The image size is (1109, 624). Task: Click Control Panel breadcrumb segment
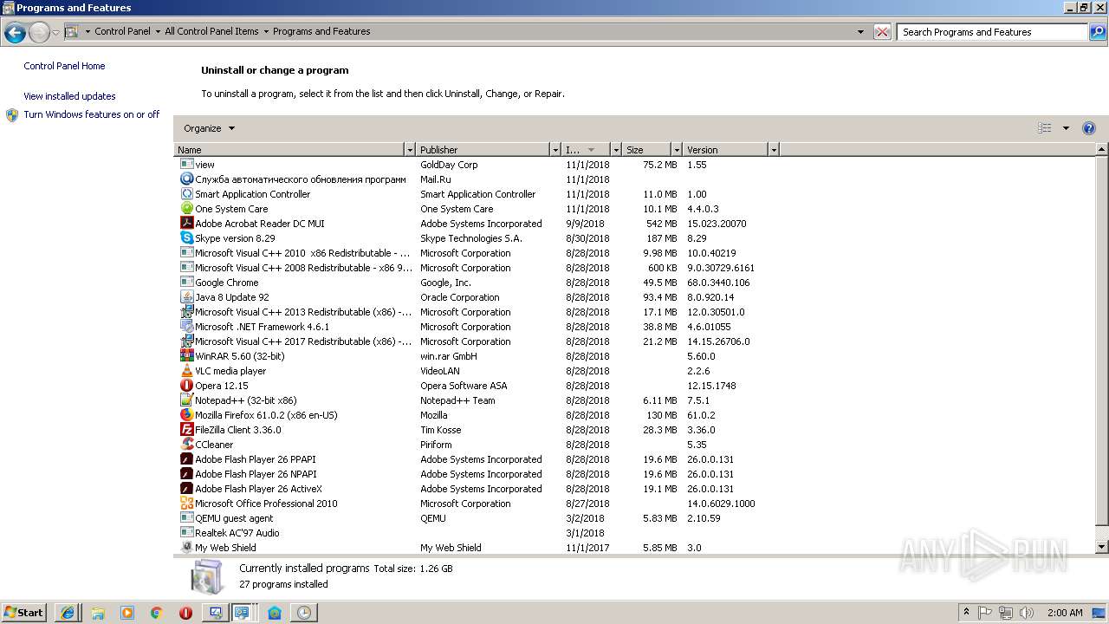(122, 31)
